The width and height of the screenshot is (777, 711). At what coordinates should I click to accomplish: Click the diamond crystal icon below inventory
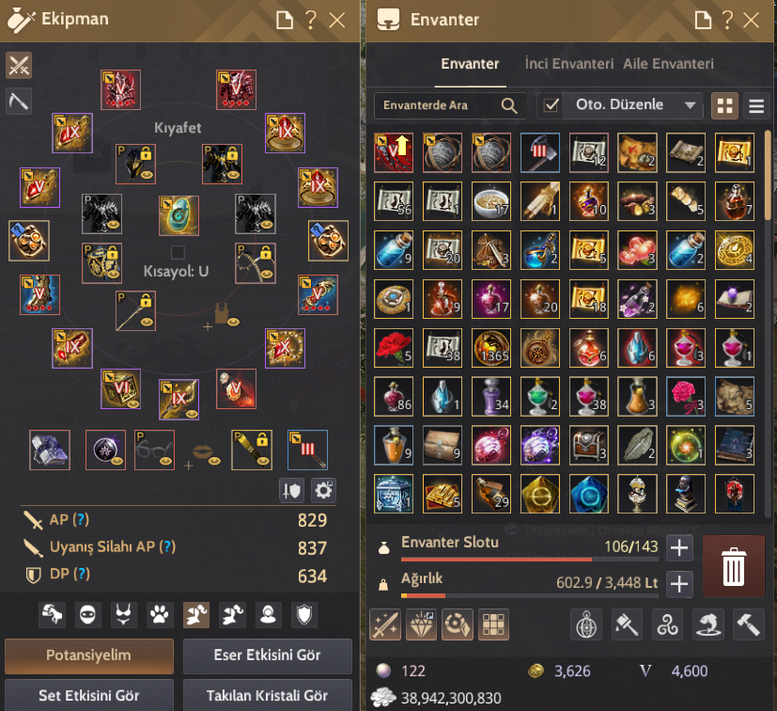[421, 624]
